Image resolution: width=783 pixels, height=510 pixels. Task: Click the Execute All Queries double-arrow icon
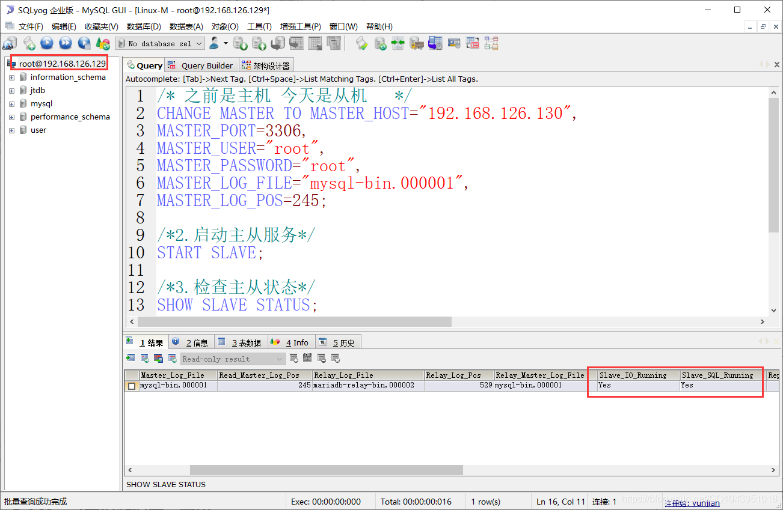65,43
